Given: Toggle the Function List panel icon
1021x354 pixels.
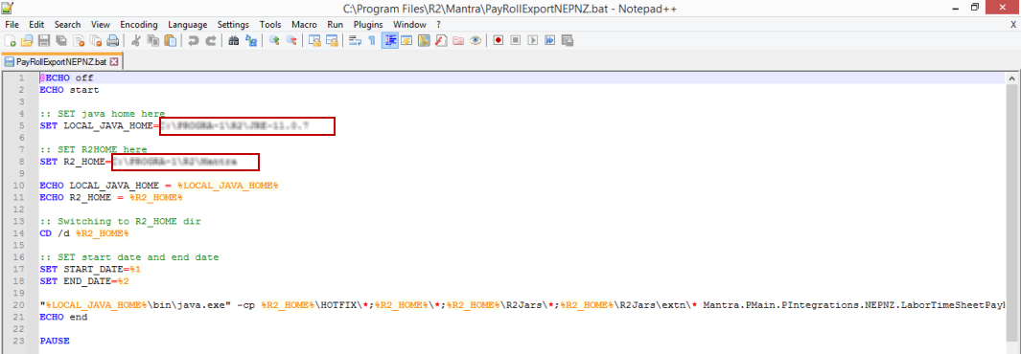Looking at the screenshot, I should pos(441,41).
